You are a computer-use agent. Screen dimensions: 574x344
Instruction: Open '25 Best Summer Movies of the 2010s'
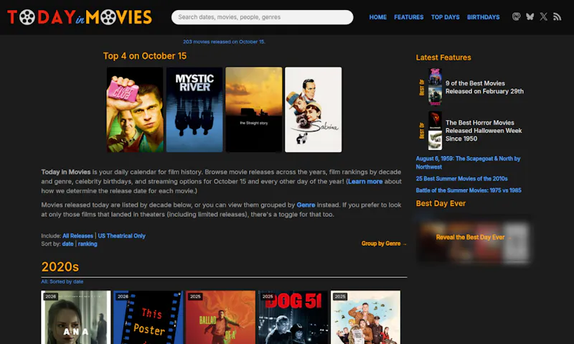461,179
